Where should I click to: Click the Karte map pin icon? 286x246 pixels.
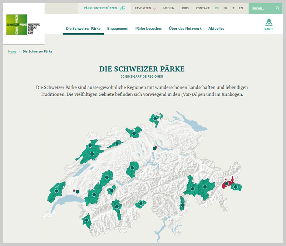pos(269,23)
